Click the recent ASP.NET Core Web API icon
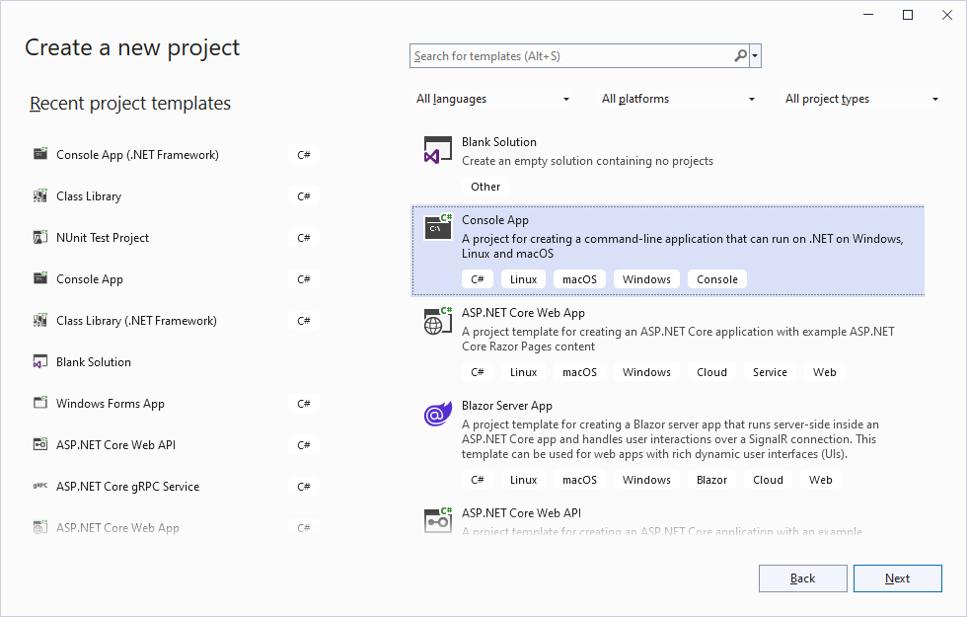The width and height of the screenshot is (967, 617). pyautogui.click(x=40, y=444)
